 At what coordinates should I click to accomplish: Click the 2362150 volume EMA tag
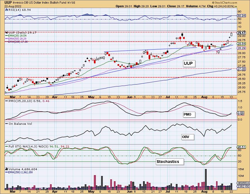click(x=243, y=186)
